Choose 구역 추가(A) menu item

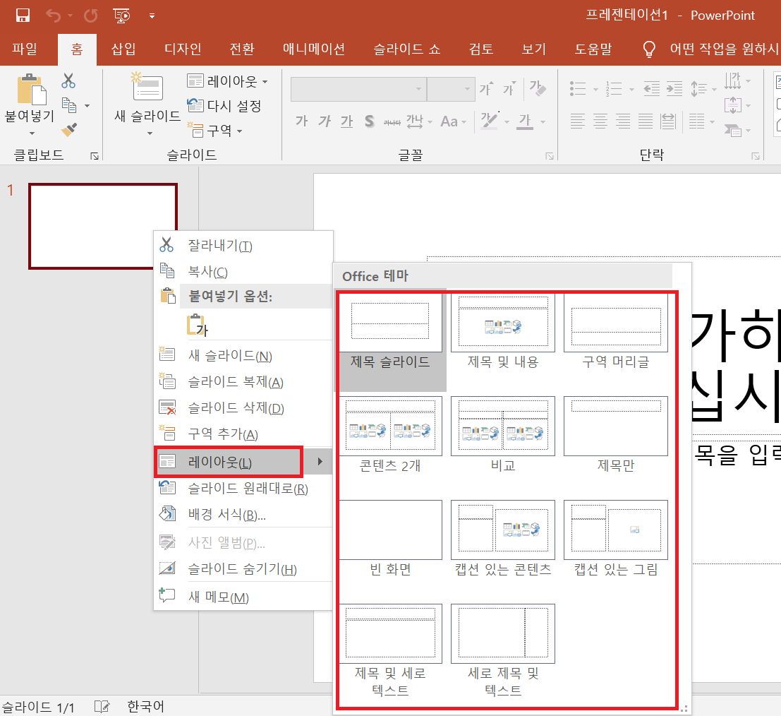click(243, 434)
